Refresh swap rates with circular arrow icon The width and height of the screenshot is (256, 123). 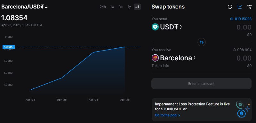[230, 7]
